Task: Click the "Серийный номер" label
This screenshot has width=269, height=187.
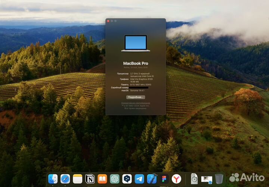Action: 120,88
